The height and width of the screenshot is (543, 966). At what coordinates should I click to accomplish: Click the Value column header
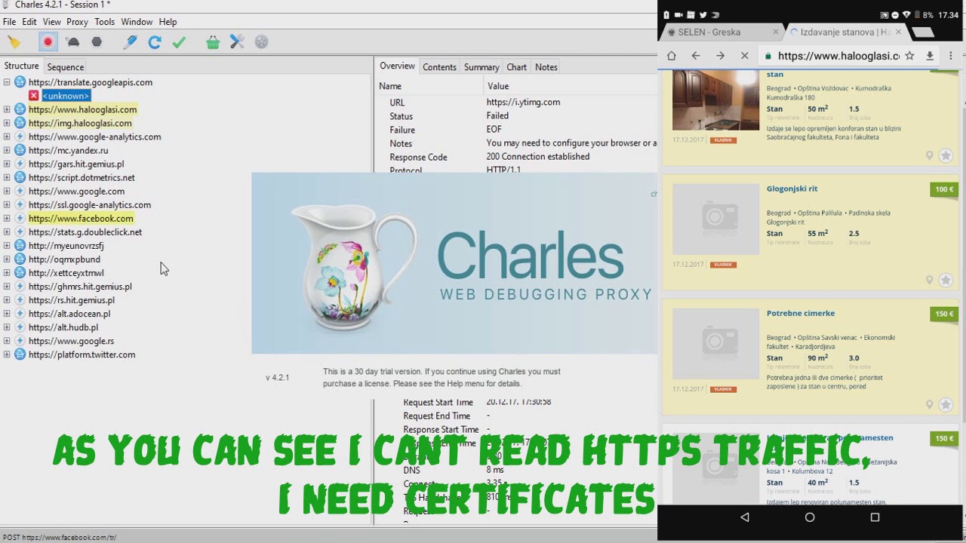[571, 86]
